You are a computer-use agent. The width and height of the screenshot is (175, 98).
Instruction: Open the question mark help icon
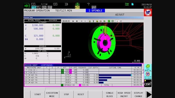click(88, 4)
